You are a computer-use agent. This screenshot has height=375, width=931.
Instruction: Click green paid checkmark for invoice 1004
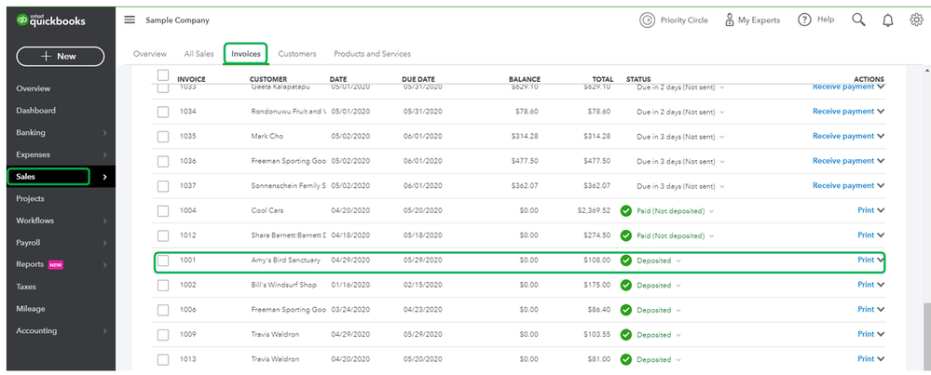(x=626, y=211)
